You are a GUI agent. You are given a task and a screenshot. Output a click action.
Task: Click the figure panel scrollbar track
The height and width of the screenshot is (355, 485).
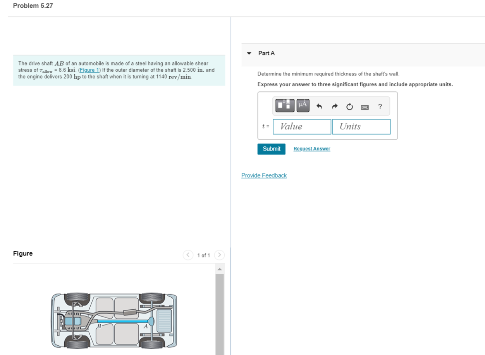click(220, 314)
